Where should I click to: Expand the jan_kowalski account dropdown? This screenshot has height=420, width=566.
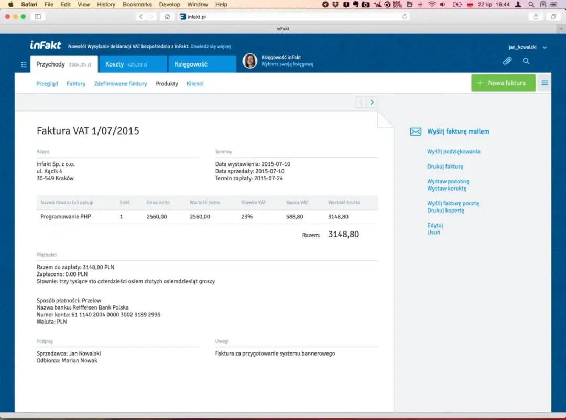tap(545, 47)
